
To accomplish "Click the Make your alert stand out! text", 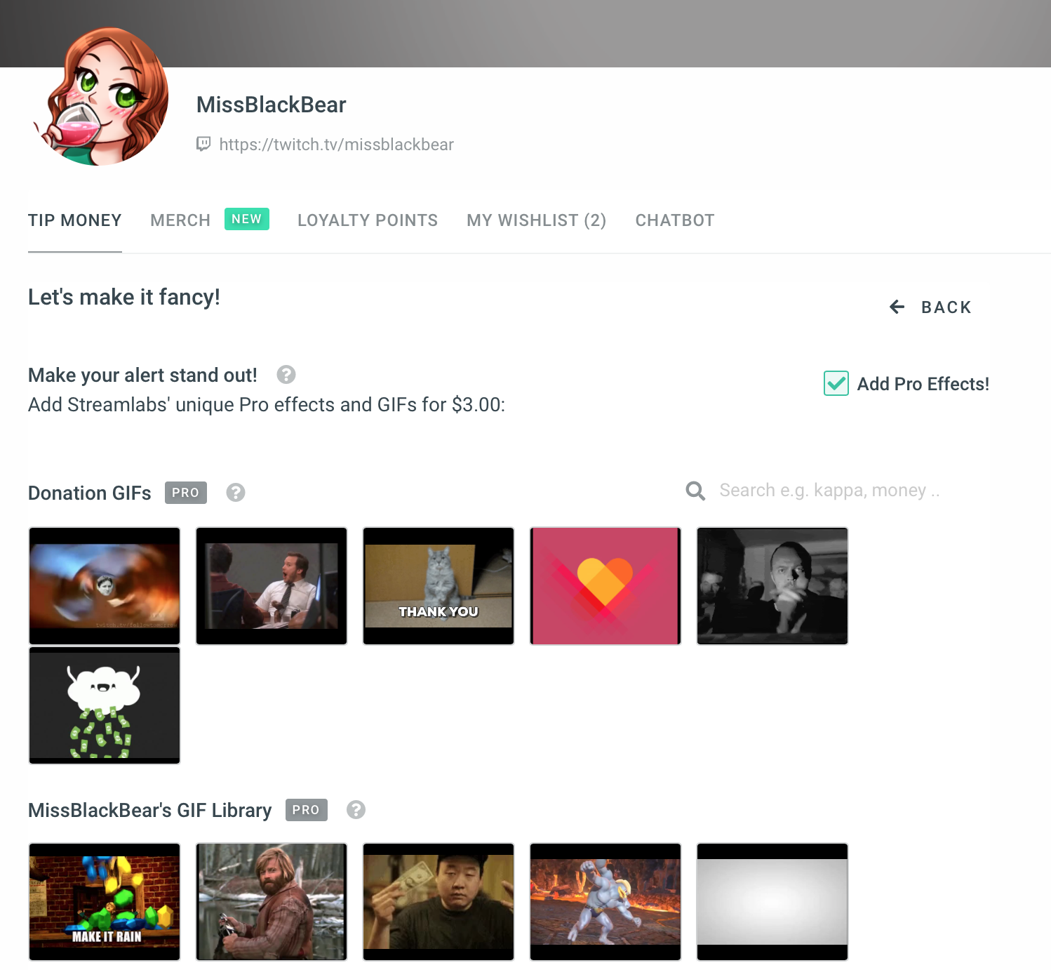I will pos(143,375).
